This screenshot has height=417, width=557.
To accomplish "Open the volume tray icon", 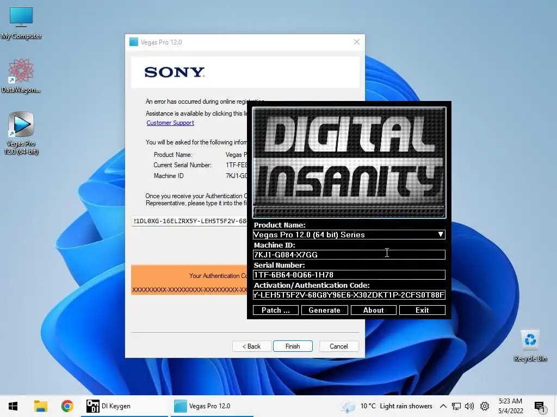I will [x=469, y=406].
